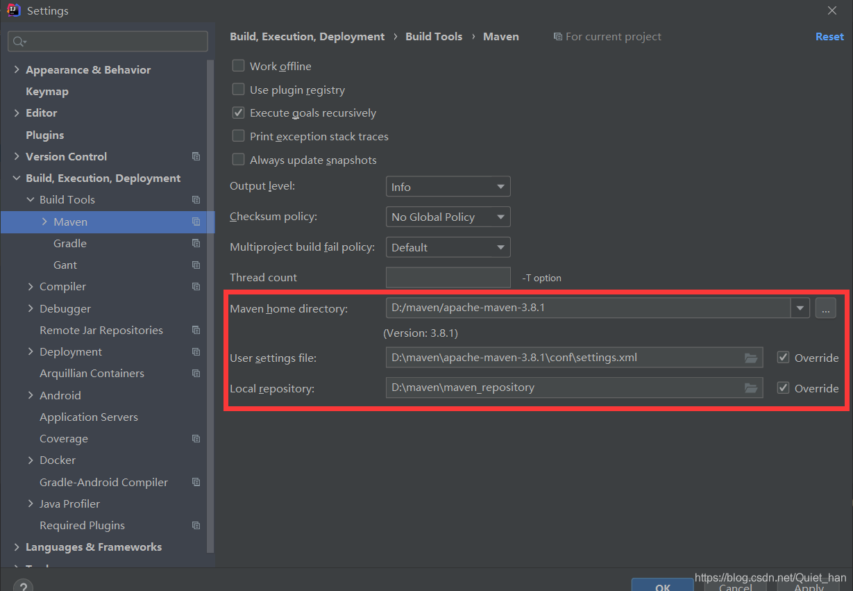Screen dimensions: 853x591
Task: Select Gradle under Build Tools
Action: [x=70, y=243]
